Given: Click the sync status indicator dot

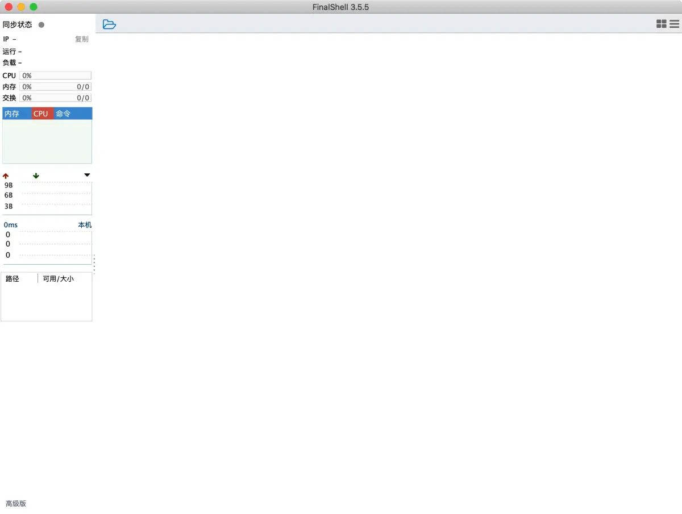Looking at the screenshot, I should (x=40, y=24).
